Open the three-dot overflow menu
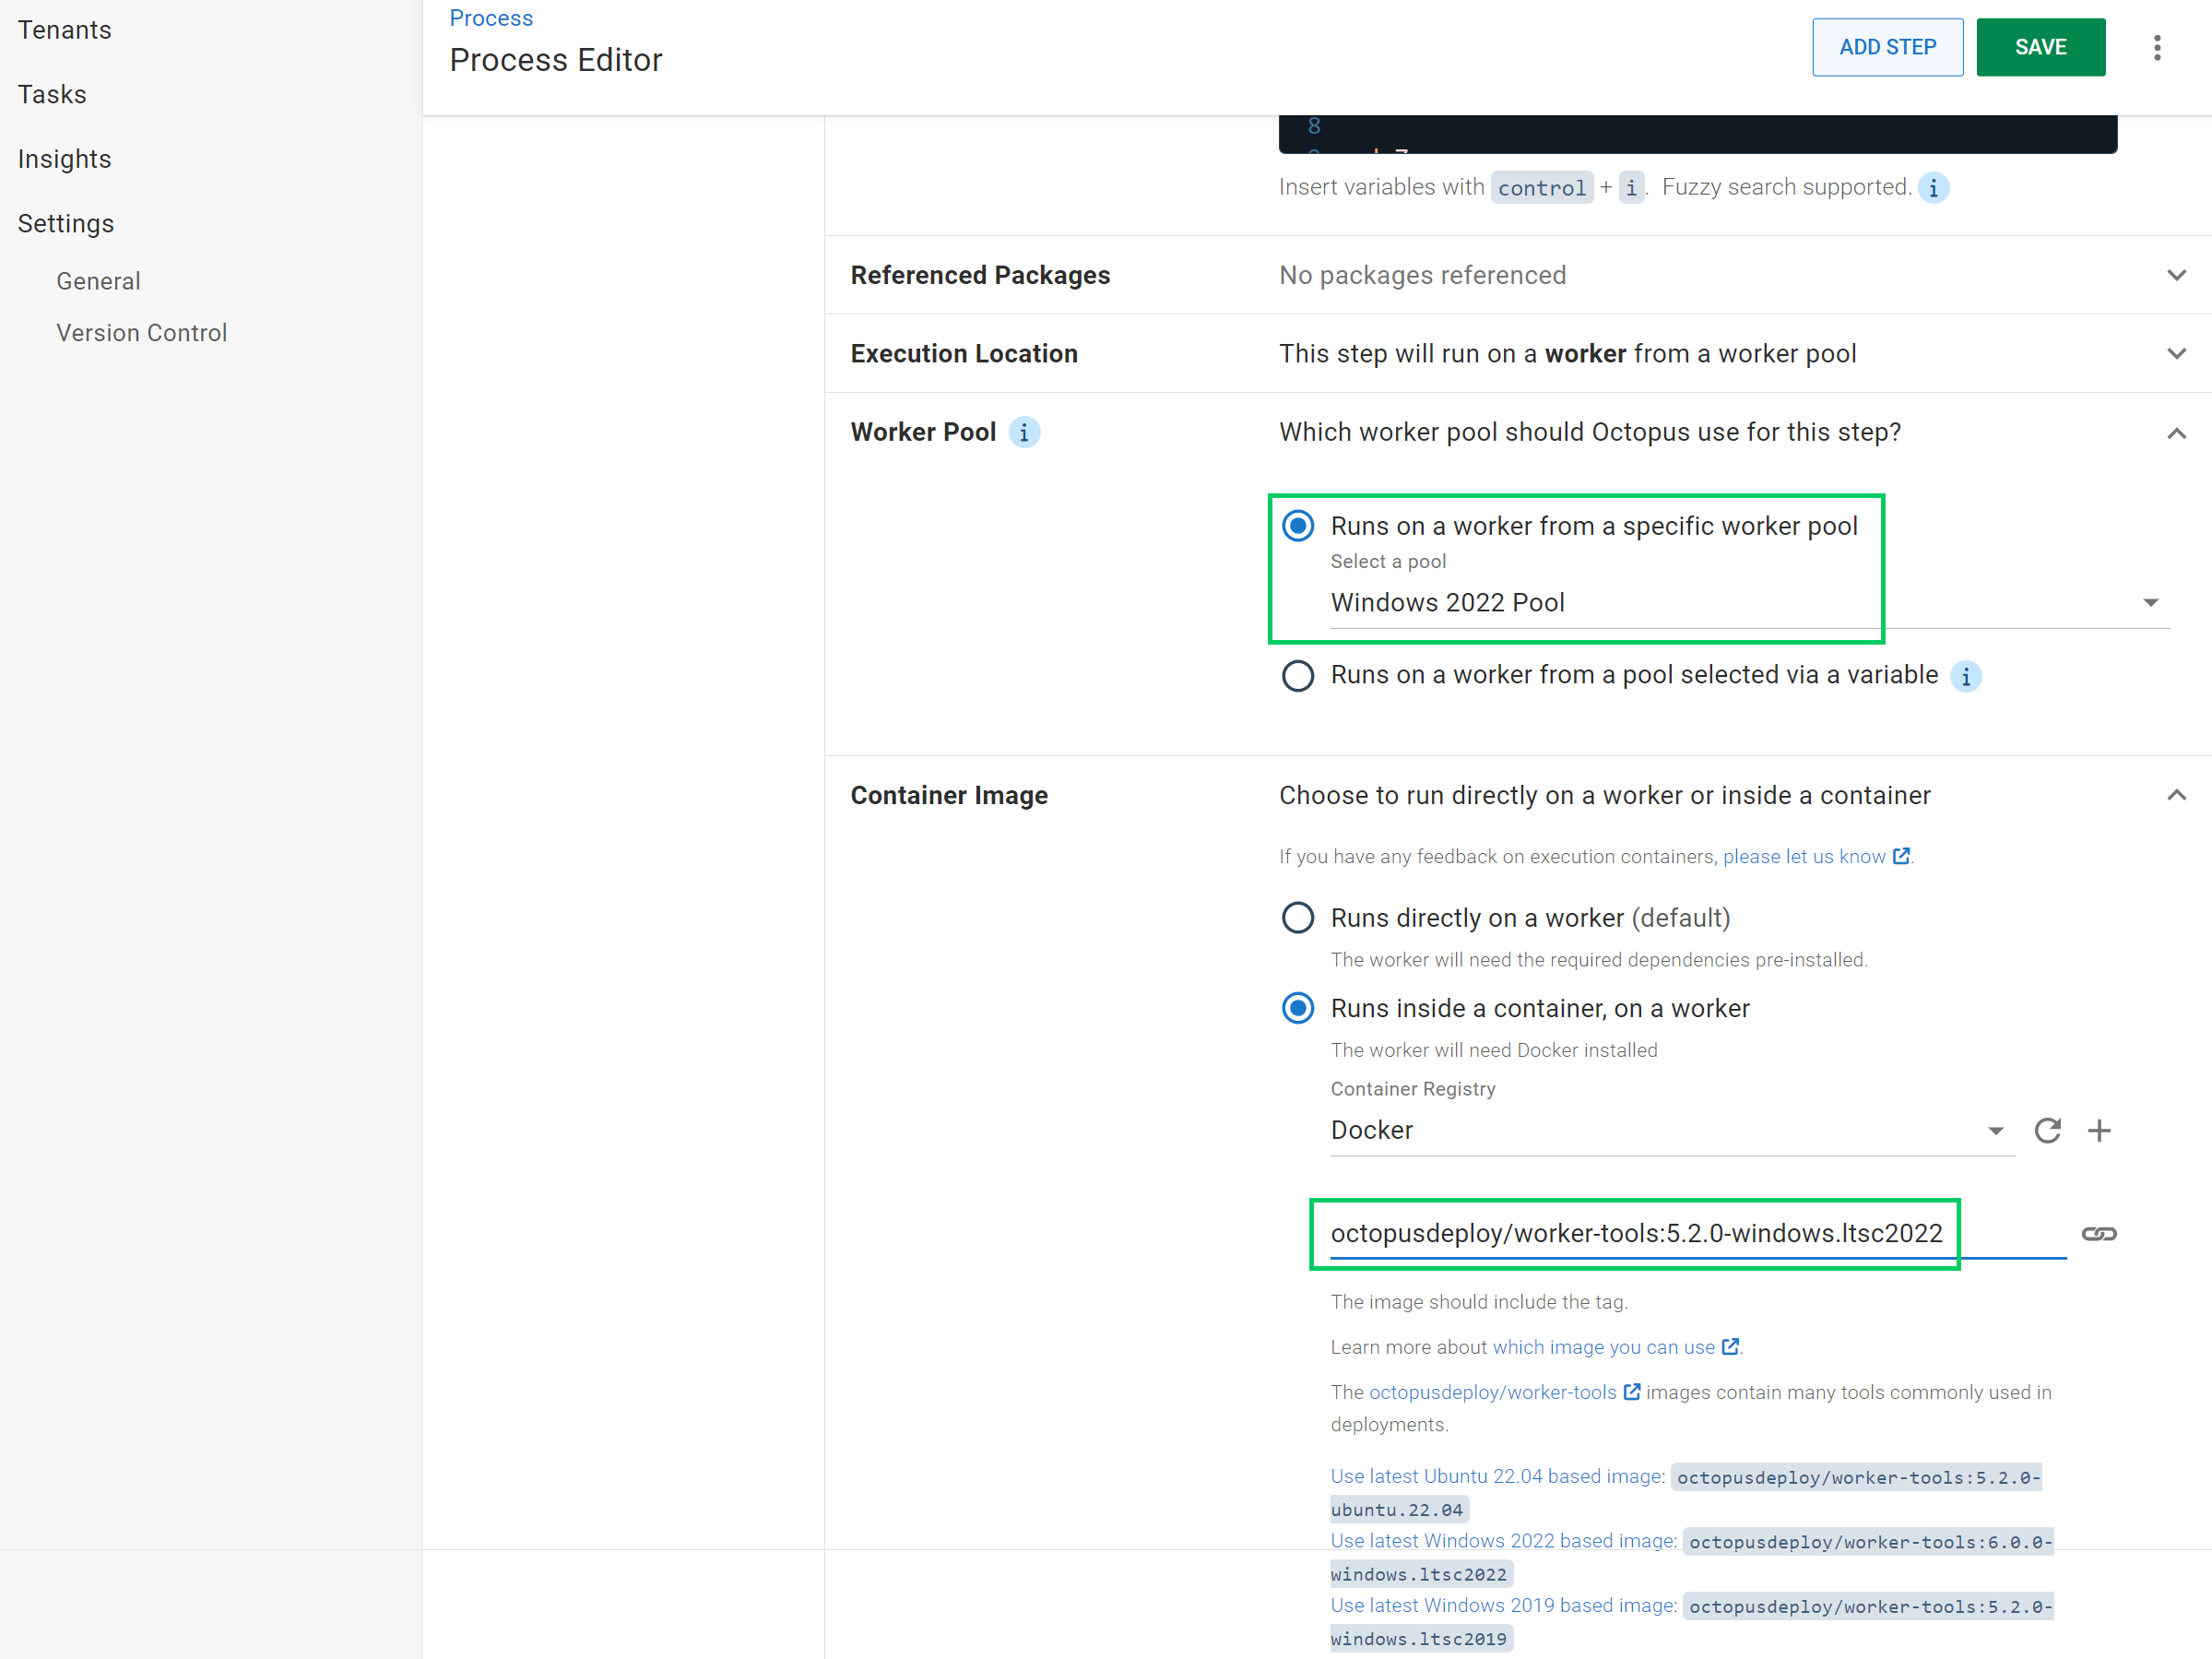Viewport: 2212px width, 1659px height. [2157, 47]
